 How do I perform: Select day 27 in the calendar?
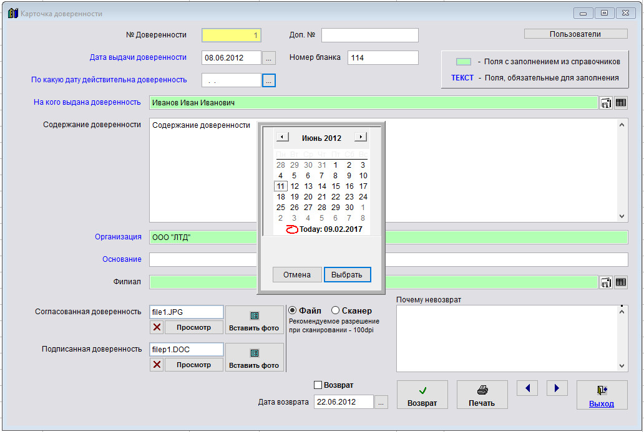308,208
